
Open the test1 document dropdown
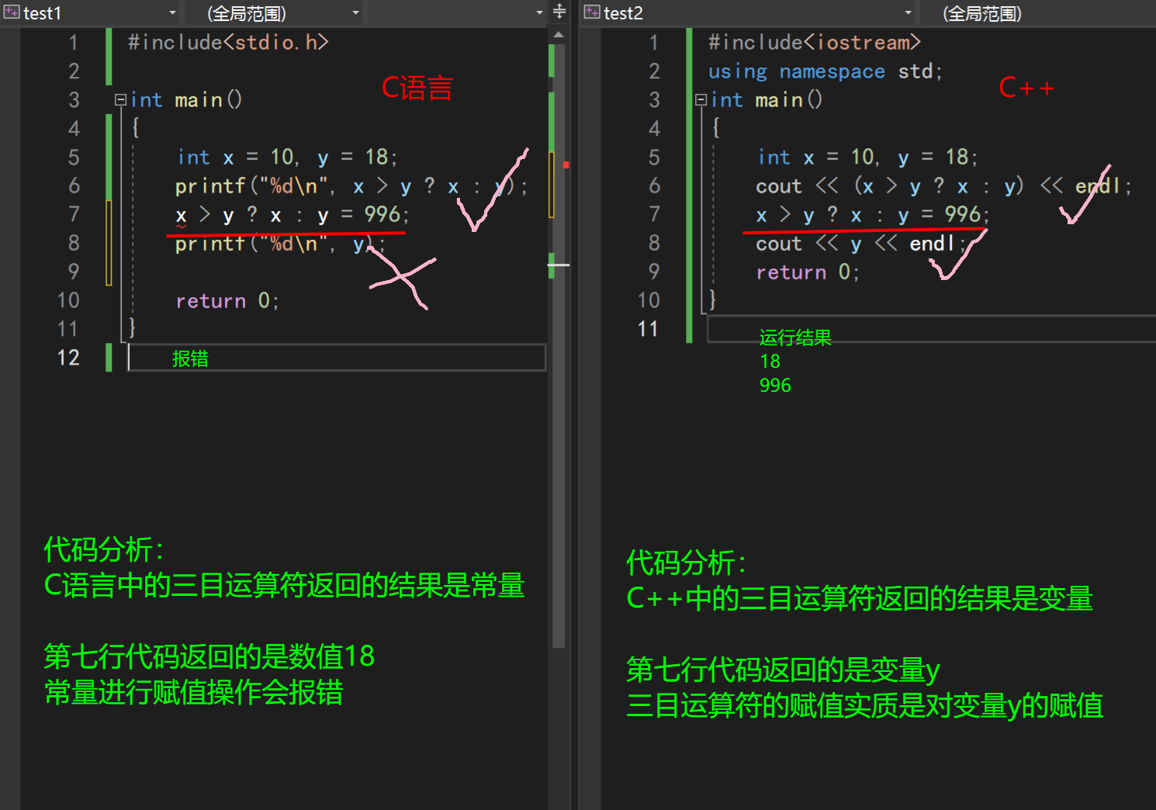coord(172,12)
